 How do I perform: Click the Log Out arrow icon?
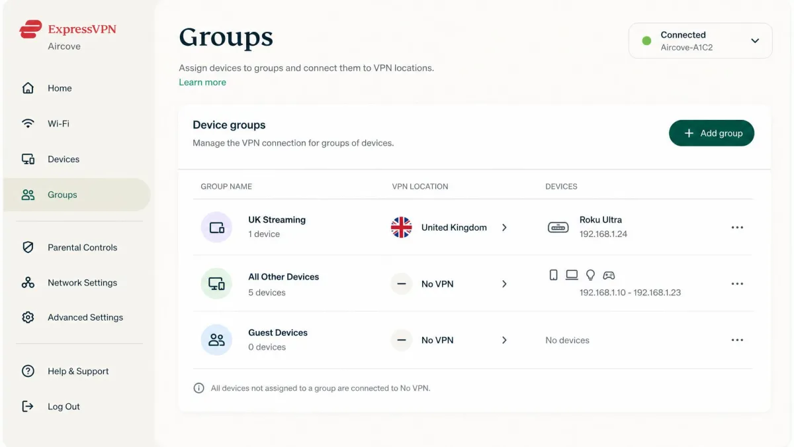[28, 407]
